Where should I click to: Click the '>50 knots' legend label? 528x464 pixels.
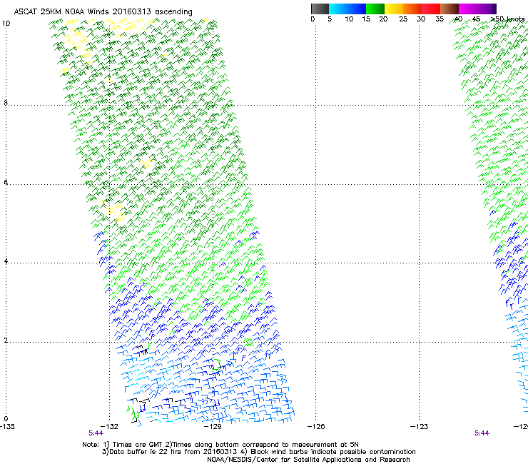pos(507,19)
